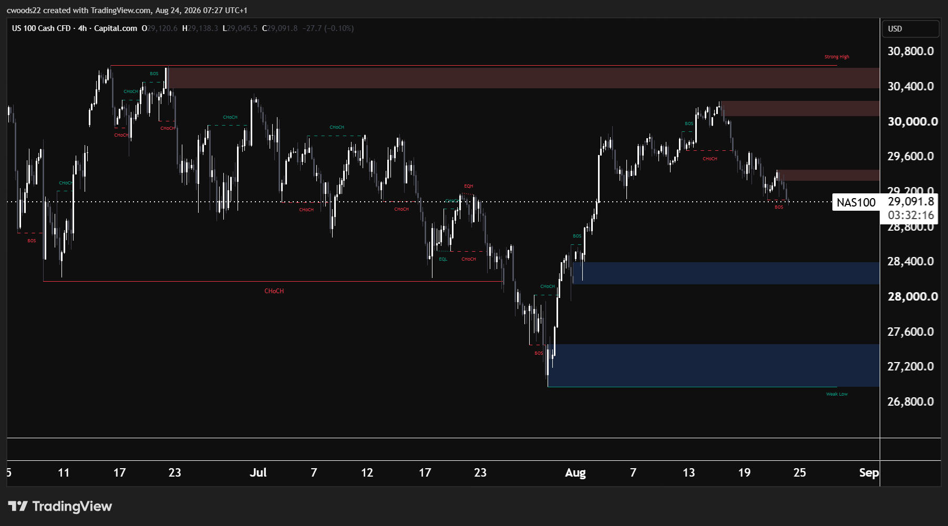
Task: Click the Strong High label
Action: (x=837, y=57)
